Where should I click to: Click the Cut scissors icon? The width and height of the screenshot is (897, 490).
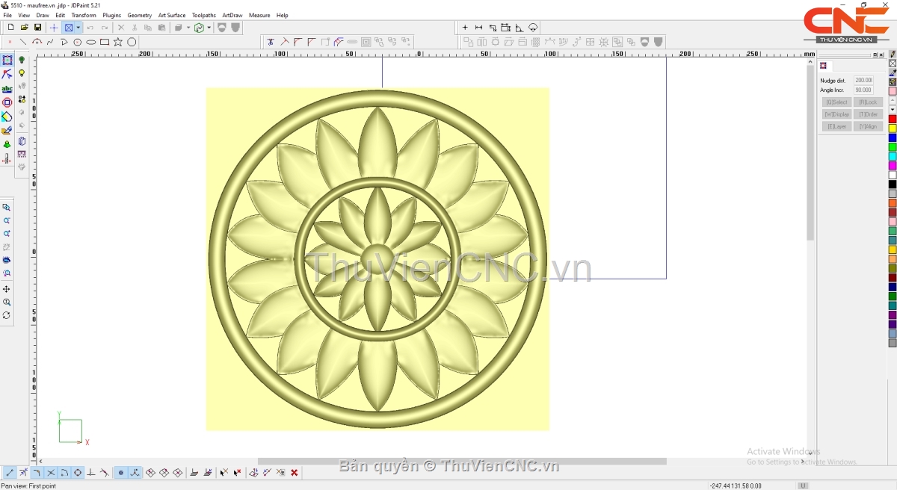(135, 28)
